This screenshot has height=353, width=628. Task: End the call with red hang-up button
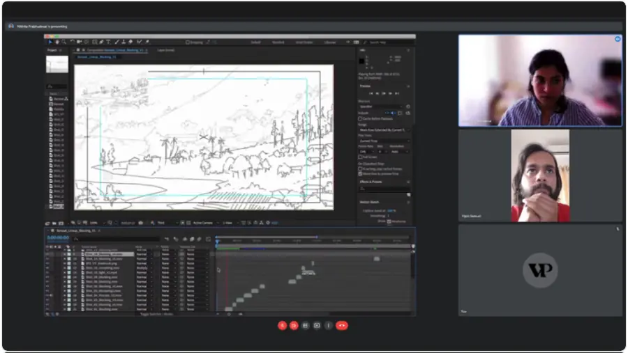(342, 325)
